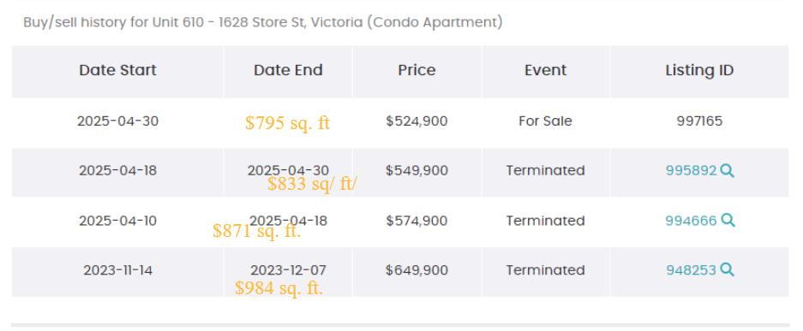Click magnifier icon beside listing 995892

coord(727,170)
